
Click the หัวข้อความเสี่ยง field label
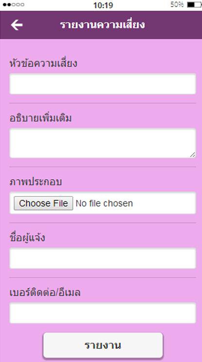[x=43, y=64]
